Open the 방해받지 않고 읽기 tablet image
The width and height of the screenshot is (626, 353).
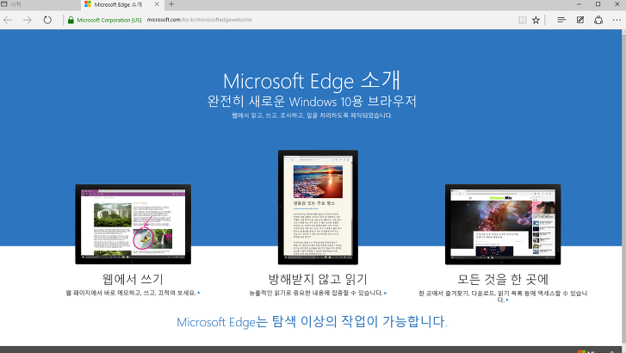(x=318, y=207)
